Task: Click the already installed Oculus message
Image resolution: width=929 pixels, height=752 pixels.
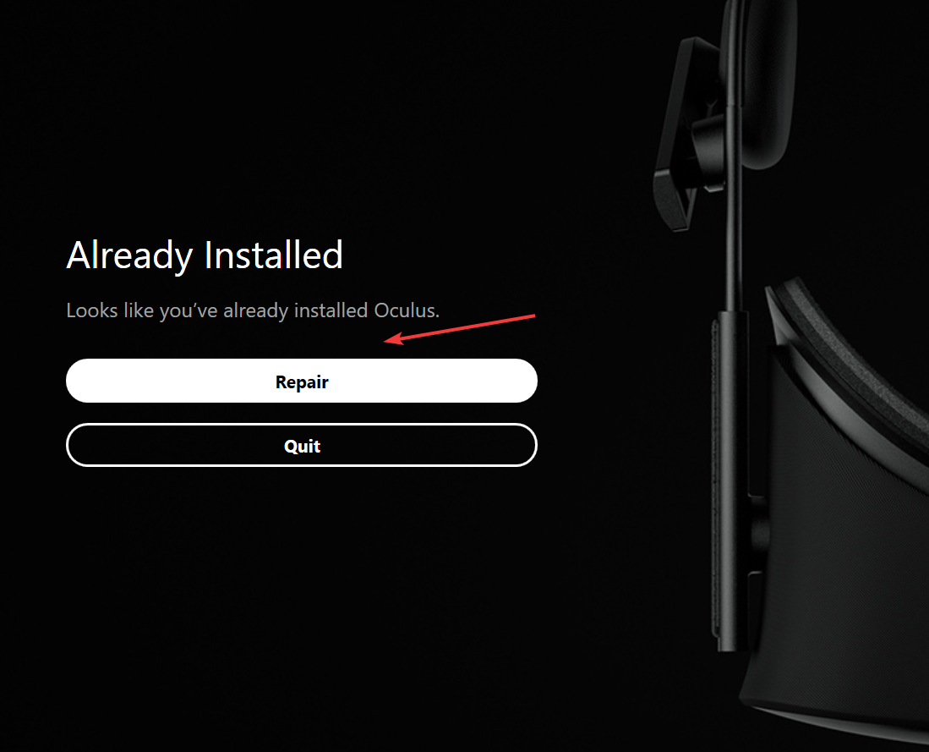Action: pyautogui.click(x=253, y=310)
